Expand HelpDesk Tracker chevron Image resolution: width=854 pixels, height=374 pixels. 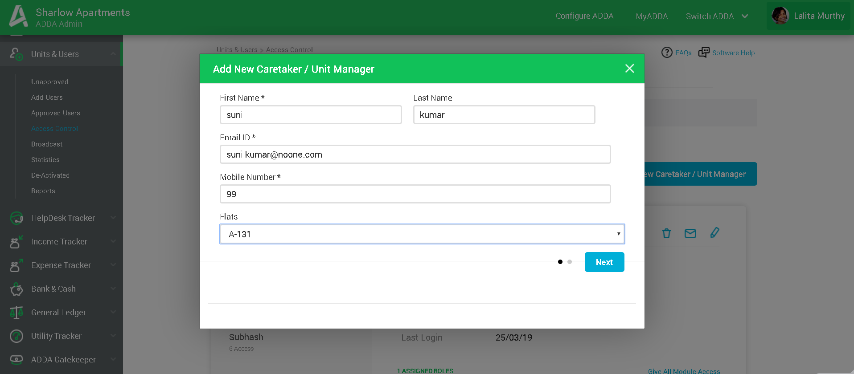coord(113,218)
